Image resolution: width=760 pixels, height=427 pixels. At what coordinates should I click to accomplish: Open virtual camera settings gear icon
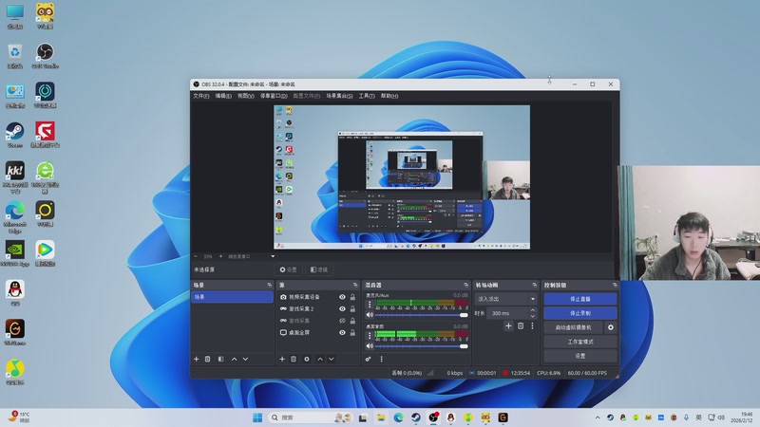coord(611,327)
